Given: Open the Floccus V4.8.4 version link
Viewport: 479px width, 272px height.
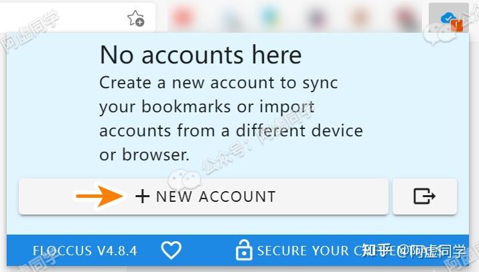Looking at the screenshot, I should coord(85,251).
